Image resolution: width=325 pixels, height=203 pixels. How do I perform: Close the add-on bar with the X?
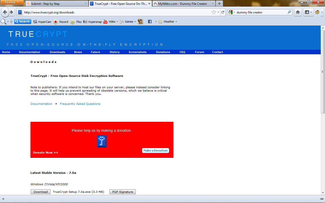click(x=3, y=199)
